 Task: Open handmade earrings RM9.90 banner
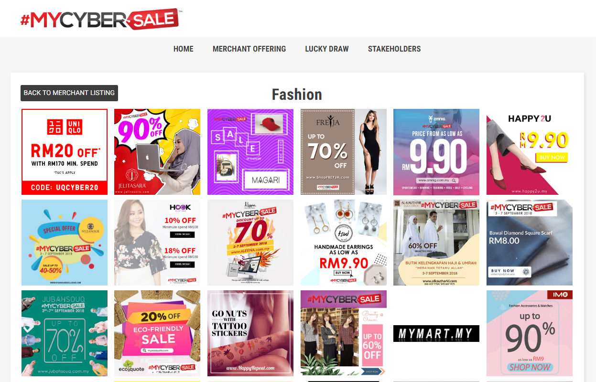pos(344,243)
